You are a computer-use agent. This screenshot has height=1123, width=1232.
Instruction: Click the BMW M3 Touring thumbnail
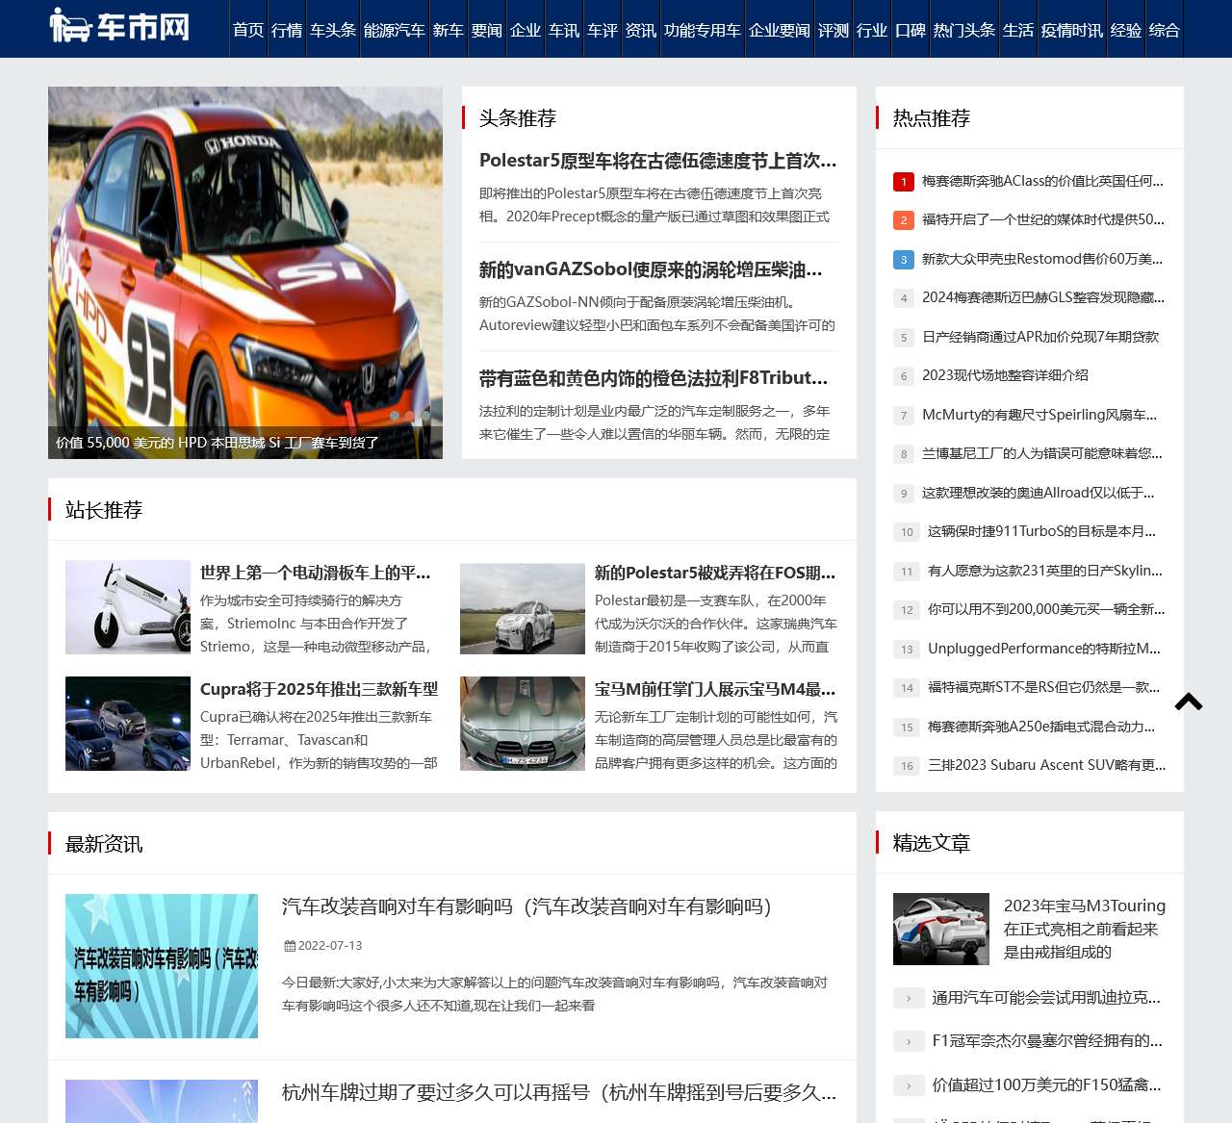(x=941, y=930)
